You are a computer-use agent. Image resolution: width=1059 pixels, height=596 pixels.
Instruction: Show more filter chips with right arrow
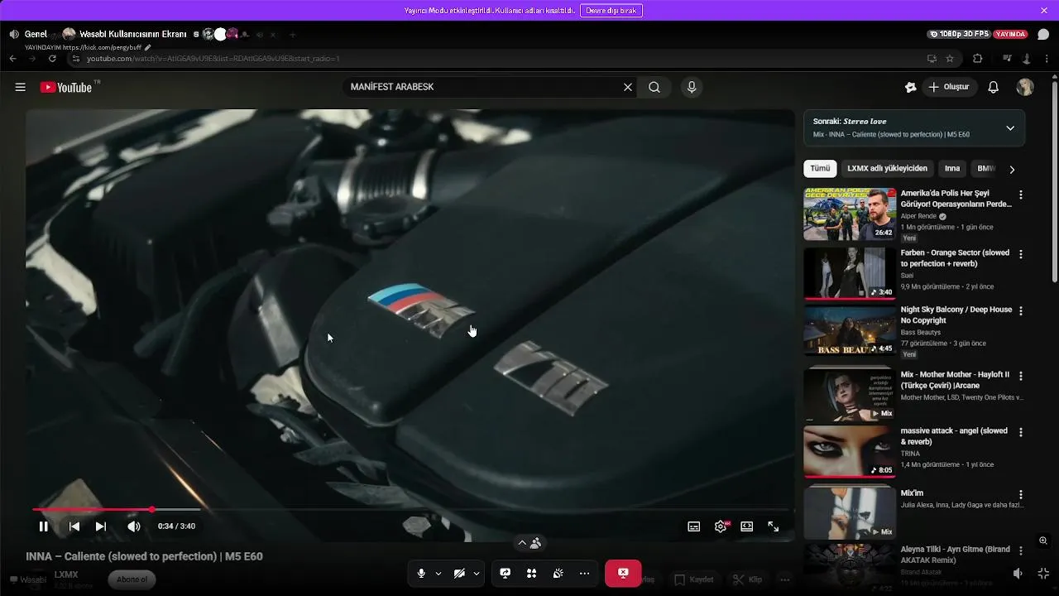[x=1012, y=169]
